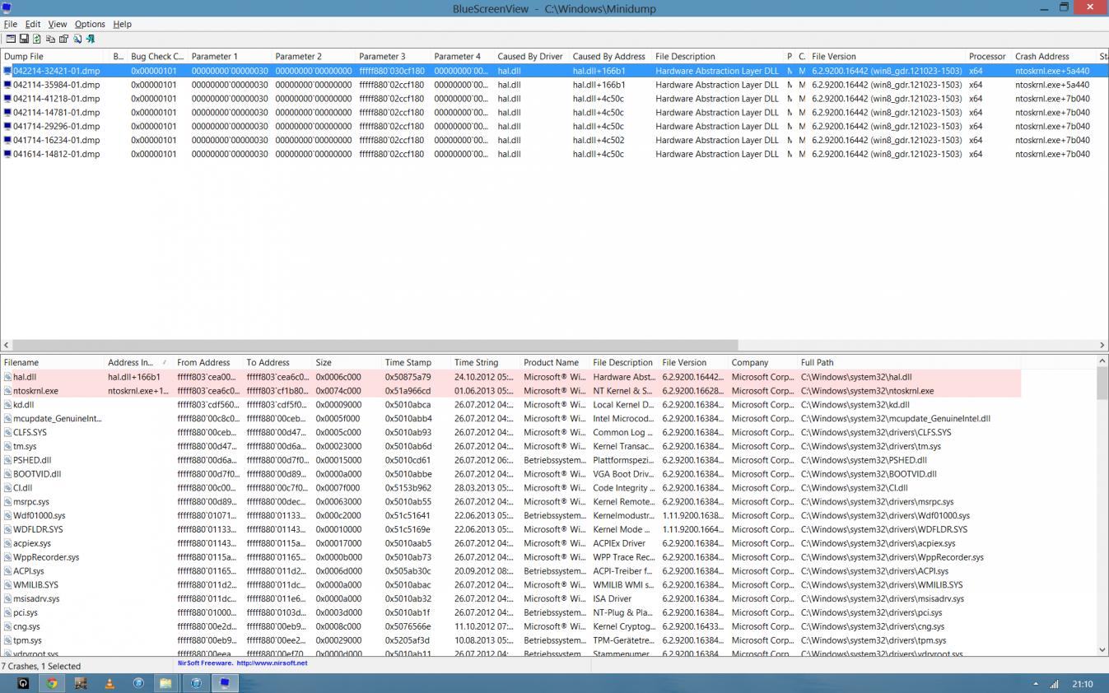Click driver icon beside ntoskrnl.exe filename

click(x=7, y=391)
